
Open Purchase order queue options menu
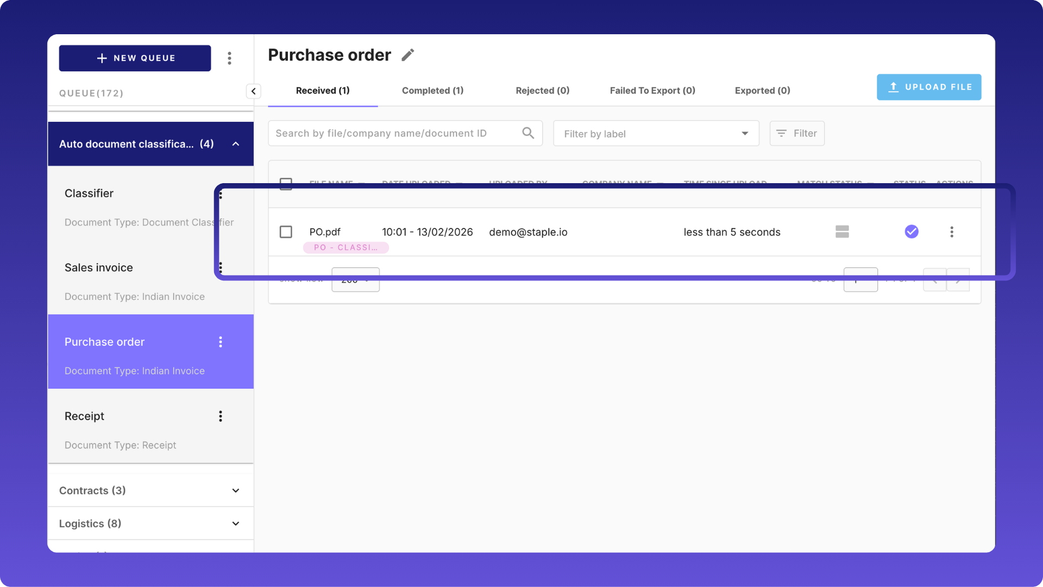[x=221, y=342]
